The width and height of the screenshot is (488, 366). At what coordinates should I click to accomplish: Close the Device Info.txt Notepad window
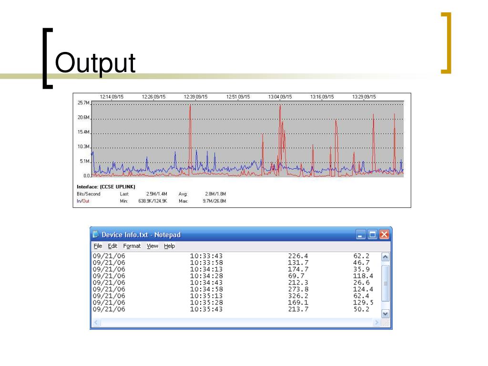click(384, 234)
